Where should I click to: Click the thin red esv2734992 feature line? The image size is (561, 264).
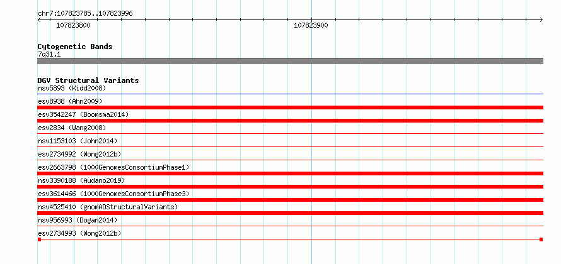point(291,160)
